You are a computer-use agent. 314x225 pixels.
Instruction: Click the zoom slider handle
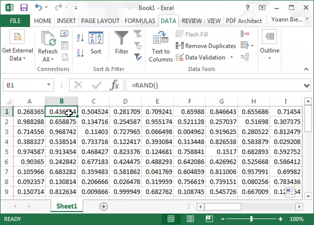pyautogui.click(x=251, y=219)
